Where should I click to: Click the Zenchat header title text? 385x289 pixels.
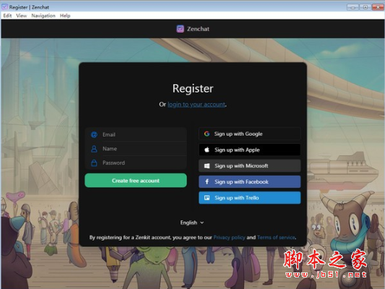click(x=198, y=29)
